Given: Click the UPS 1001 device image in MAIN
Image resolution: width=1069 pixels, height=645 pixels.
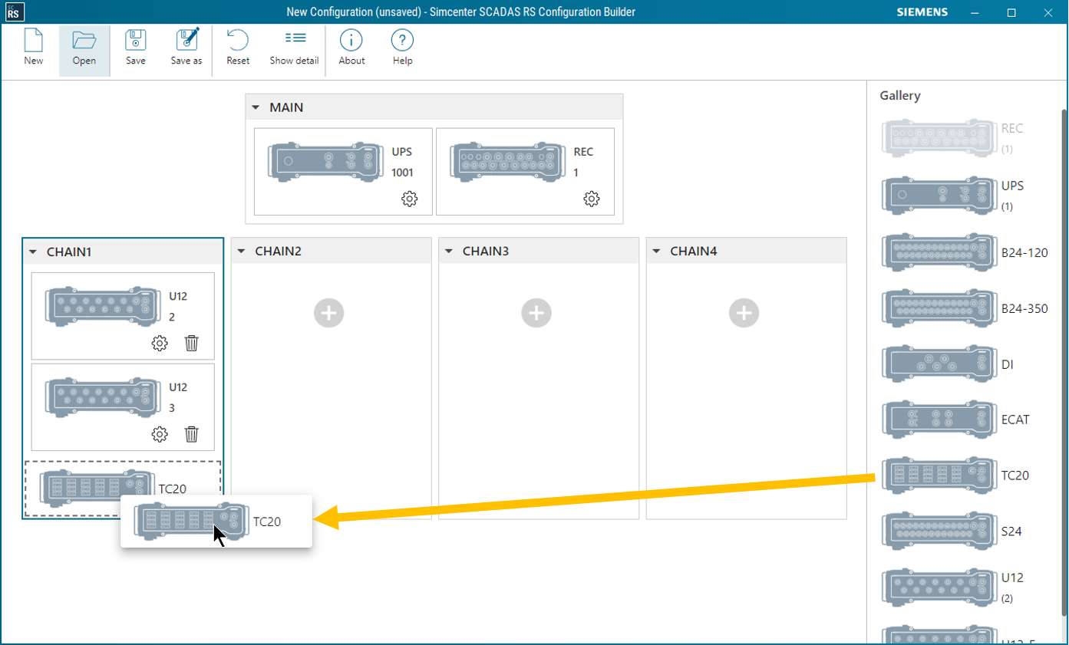Looking at the screenshot, I should pos(325,162).
